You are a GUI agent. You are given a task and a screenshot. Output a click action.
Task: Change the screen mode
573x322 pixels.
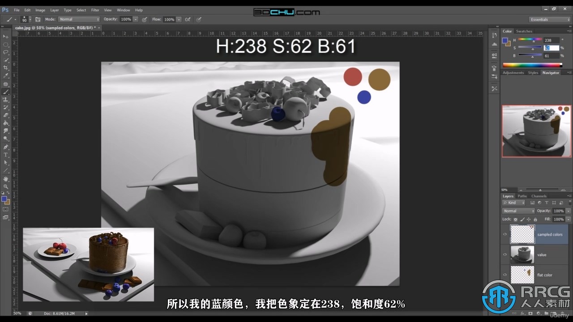(6, 217)
